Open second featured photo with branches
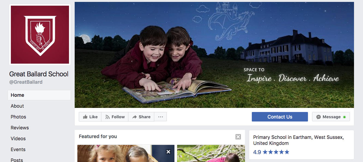 tap(211, 153)
